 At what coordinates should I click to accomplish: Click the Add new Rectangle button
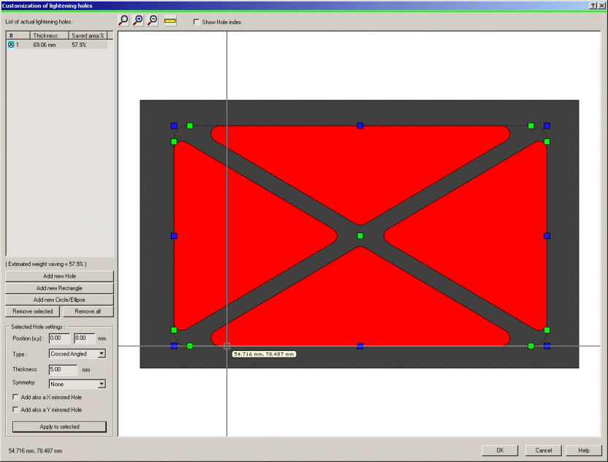point(59,288)
